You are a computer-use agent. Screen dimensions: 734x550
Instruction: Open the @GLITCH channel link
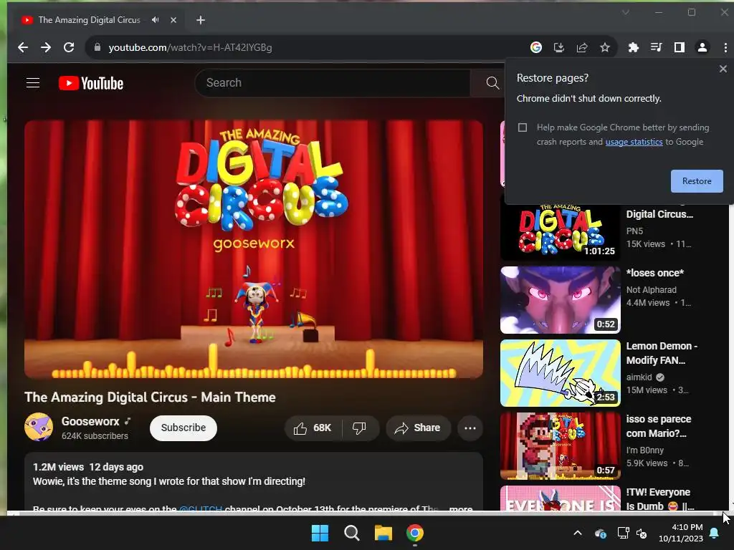tap(201, 508)
